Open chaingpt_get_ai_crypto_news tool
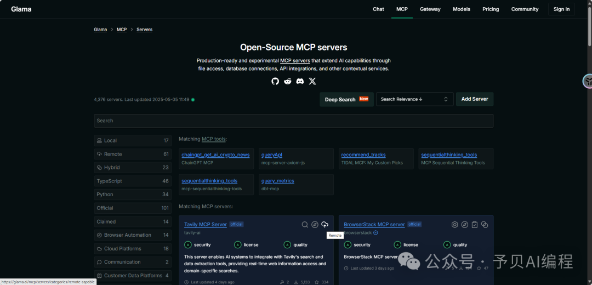 [x=215, y=155]
